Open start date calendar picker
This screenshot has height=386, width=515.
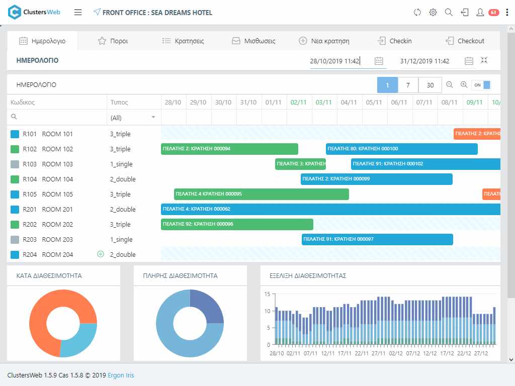[x=379, y=61]
